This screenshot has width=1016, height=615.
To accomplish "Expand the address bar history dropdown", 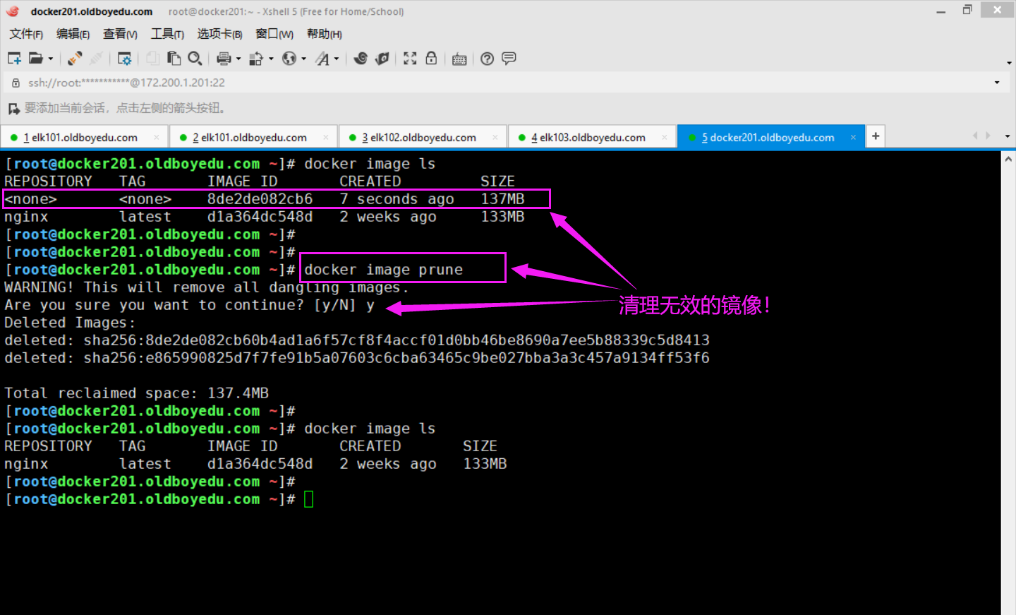I will coord(997,83).
